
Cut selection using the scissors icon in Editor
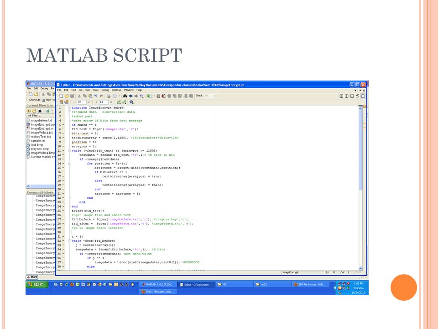click(x=79, y=96)
